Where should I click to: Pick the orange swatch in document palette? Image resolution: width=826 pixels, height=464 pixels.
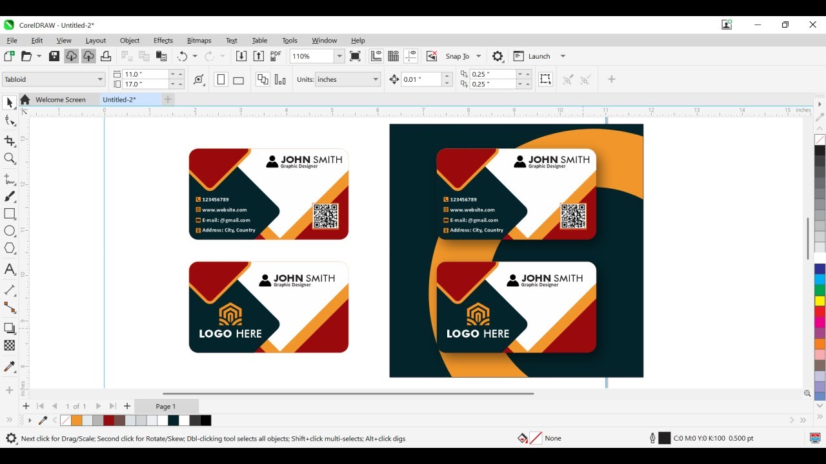tap(76, 420)
